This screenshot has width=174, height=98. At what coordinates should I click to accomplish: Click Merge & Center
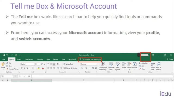pyautogui.click(x=70, y=68)
